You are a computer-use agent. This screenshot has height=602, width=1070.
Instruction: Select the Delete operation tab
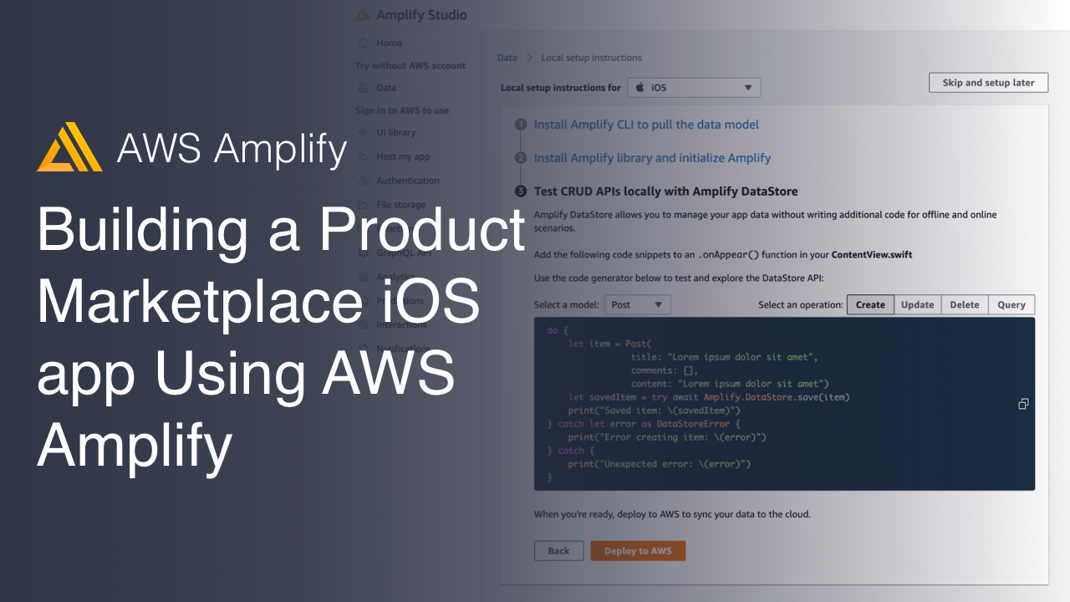(x=964, y=305)
